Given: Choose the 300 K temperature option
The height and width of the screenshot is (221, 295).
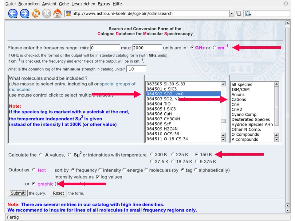Looking at the screenshot, I should pyautogui.click(x=151, y=154).
